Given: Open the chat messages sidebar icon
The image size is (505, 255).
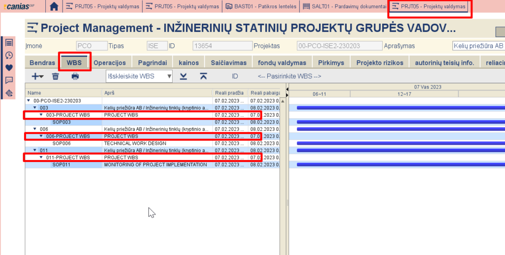Looking at the screenshot, I should pos(9,80).
